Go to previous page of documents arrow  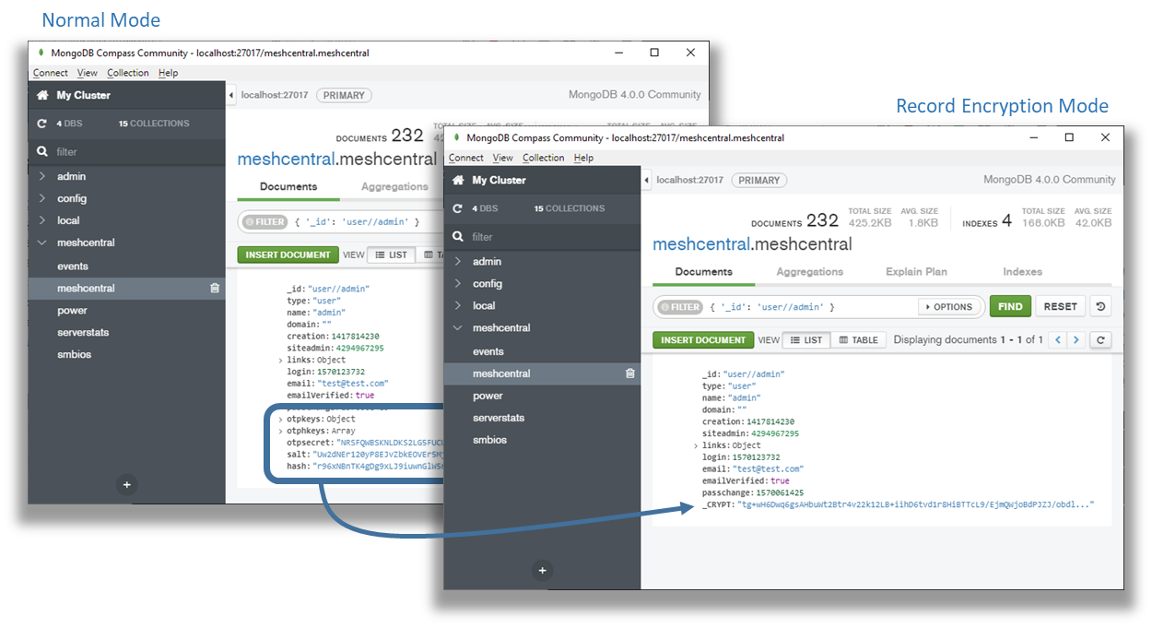(x=1057, y=340)
